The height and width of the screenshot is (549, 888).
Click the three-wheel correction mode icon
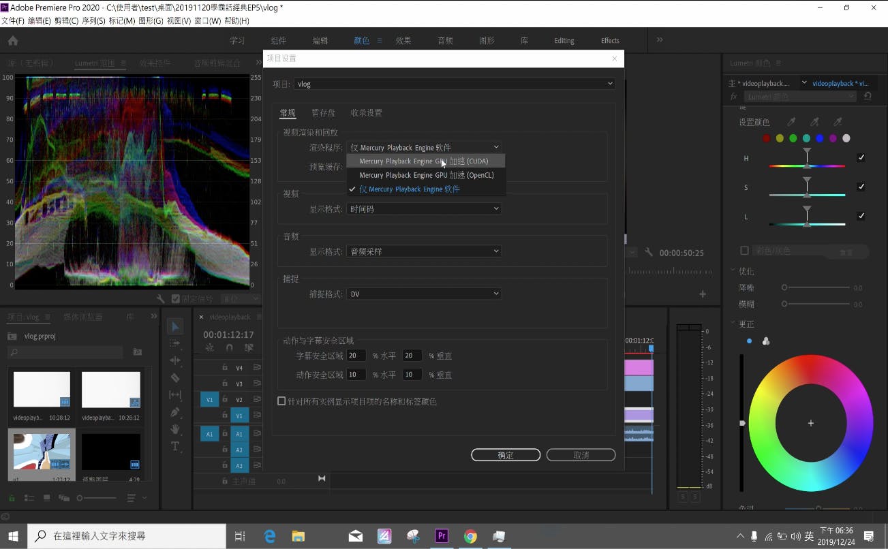766,341
